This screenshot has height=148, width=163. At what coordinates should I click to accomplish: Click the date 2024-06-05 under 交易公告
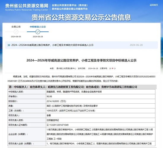pyautogui.click(x=16, y=37)
